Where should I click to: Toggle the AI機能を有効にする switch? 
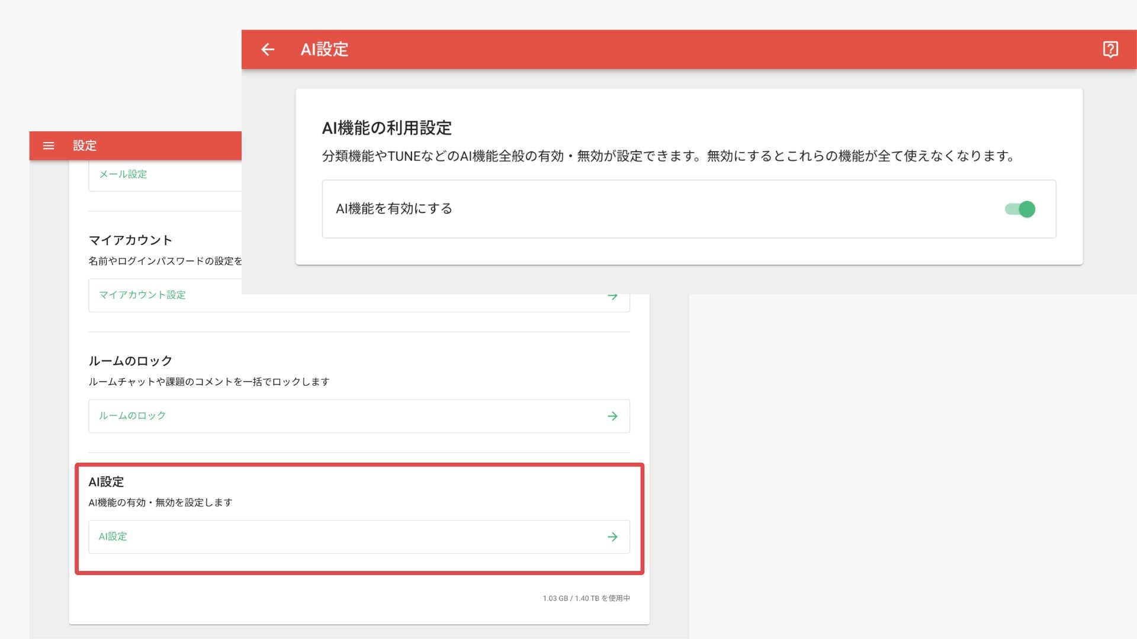click(1020, 209)
